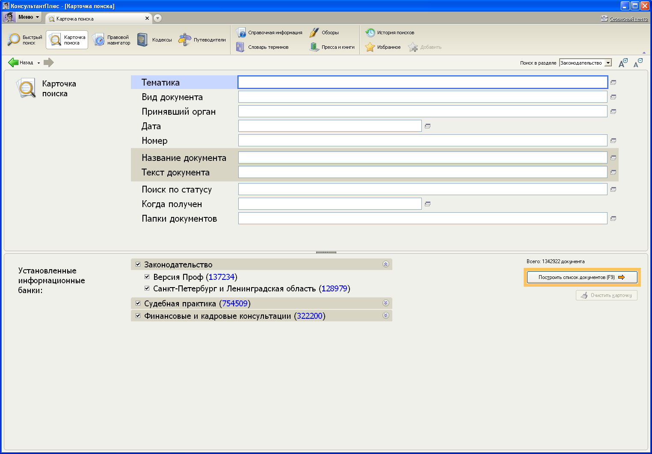Open Поиск по статусу selection icon

613,189
